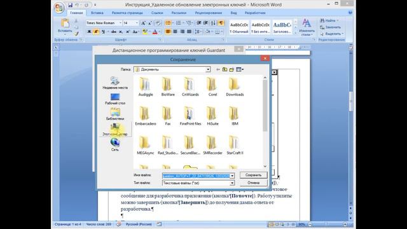Viewport: 407px width, 229px height.
Task: Switch to the Ссылки ribbon tab
Action: tap(157, 13)
